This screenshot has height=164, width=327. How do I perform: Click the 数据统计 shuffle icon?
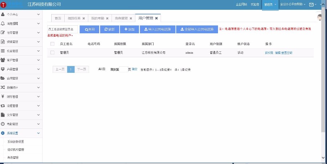[x=3, y=88]
